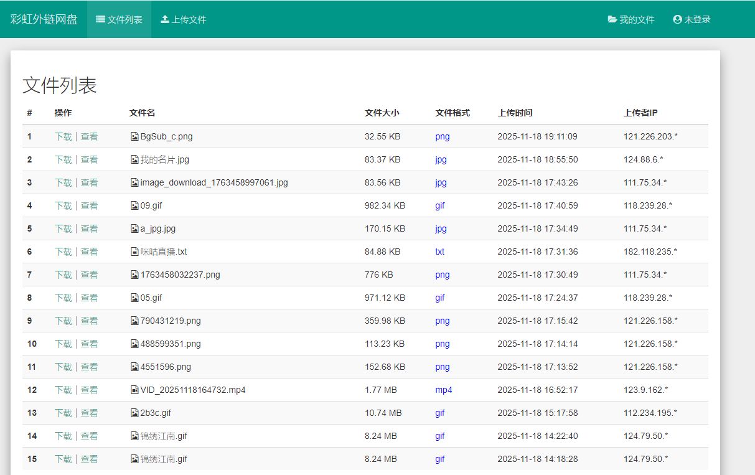This screenshot has height=475, width=755.
Task: Click the image icon beside BgSub_c.png
Action: click(x=134, y=136)
